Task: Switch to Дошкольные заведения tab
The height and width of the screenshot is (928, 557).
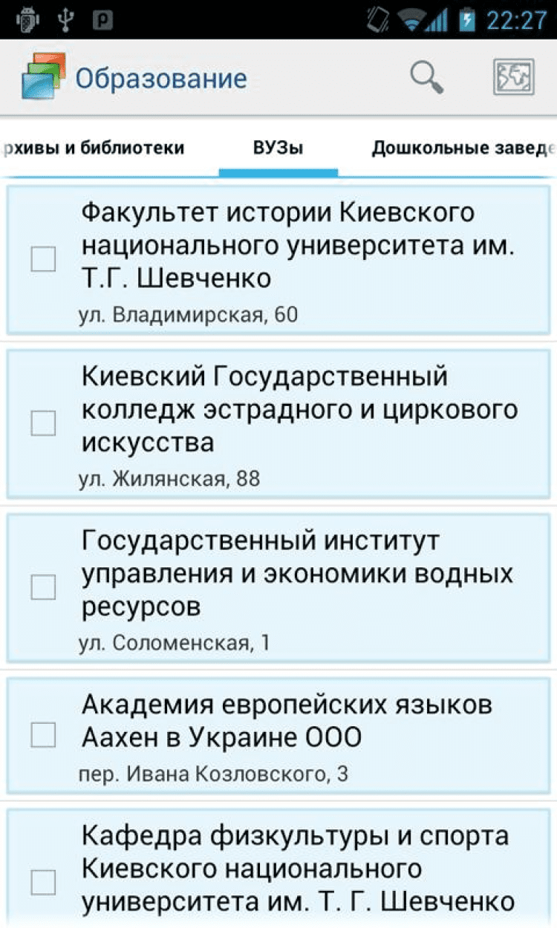Action: pyautogui.click(x=462, y=148)
